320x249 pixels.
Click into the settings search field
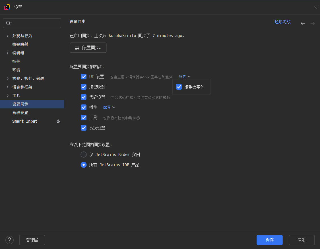pos(32,23)
